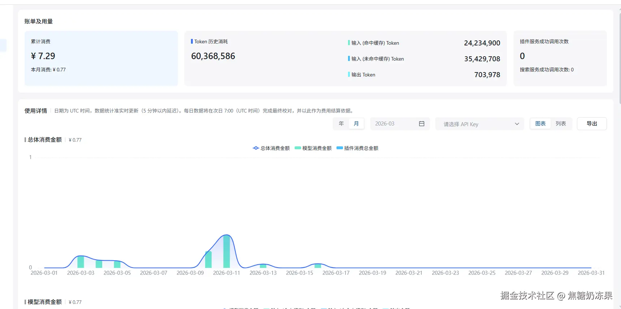
Task: Click the API Key dropdown chevron arrow
Action: 517,124
